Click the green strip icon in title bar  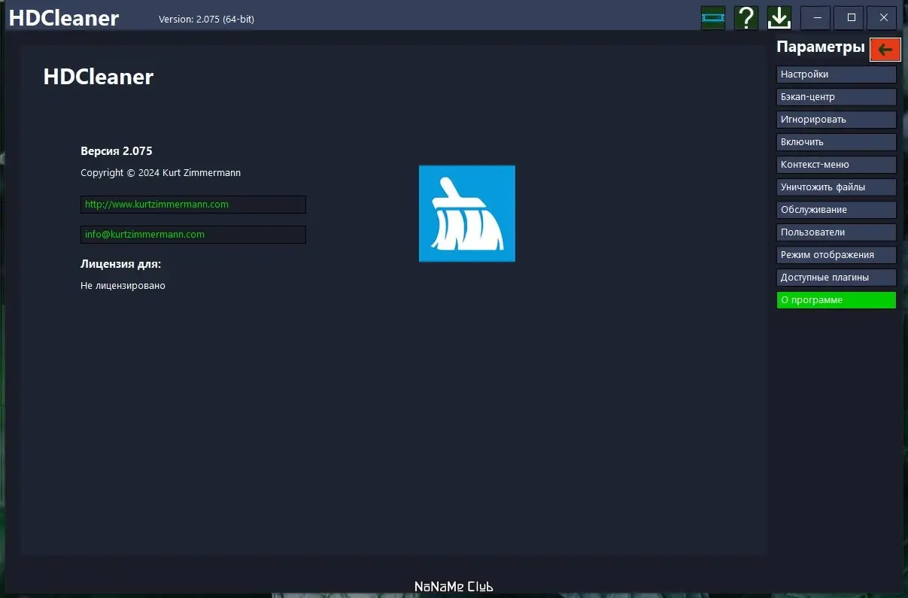click(713, 17)
